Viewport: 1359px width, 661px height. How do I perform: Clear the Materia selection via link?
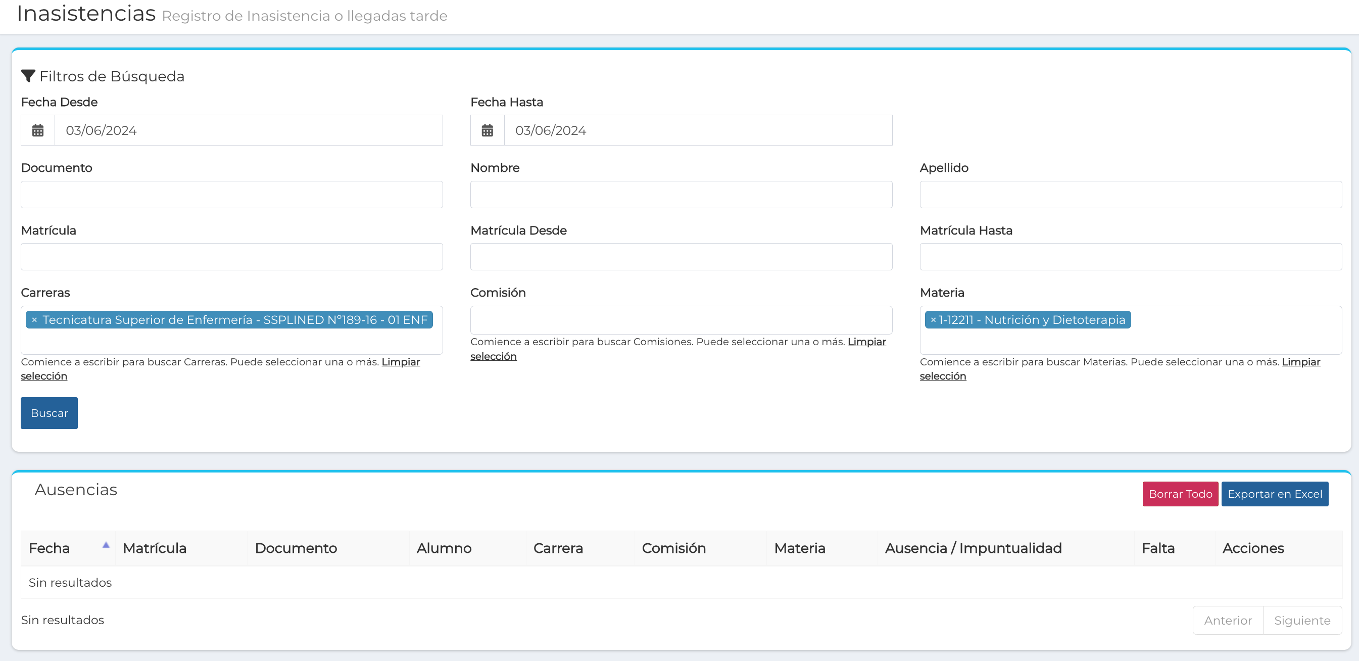pyautogui.click(x=1300, y=362)
